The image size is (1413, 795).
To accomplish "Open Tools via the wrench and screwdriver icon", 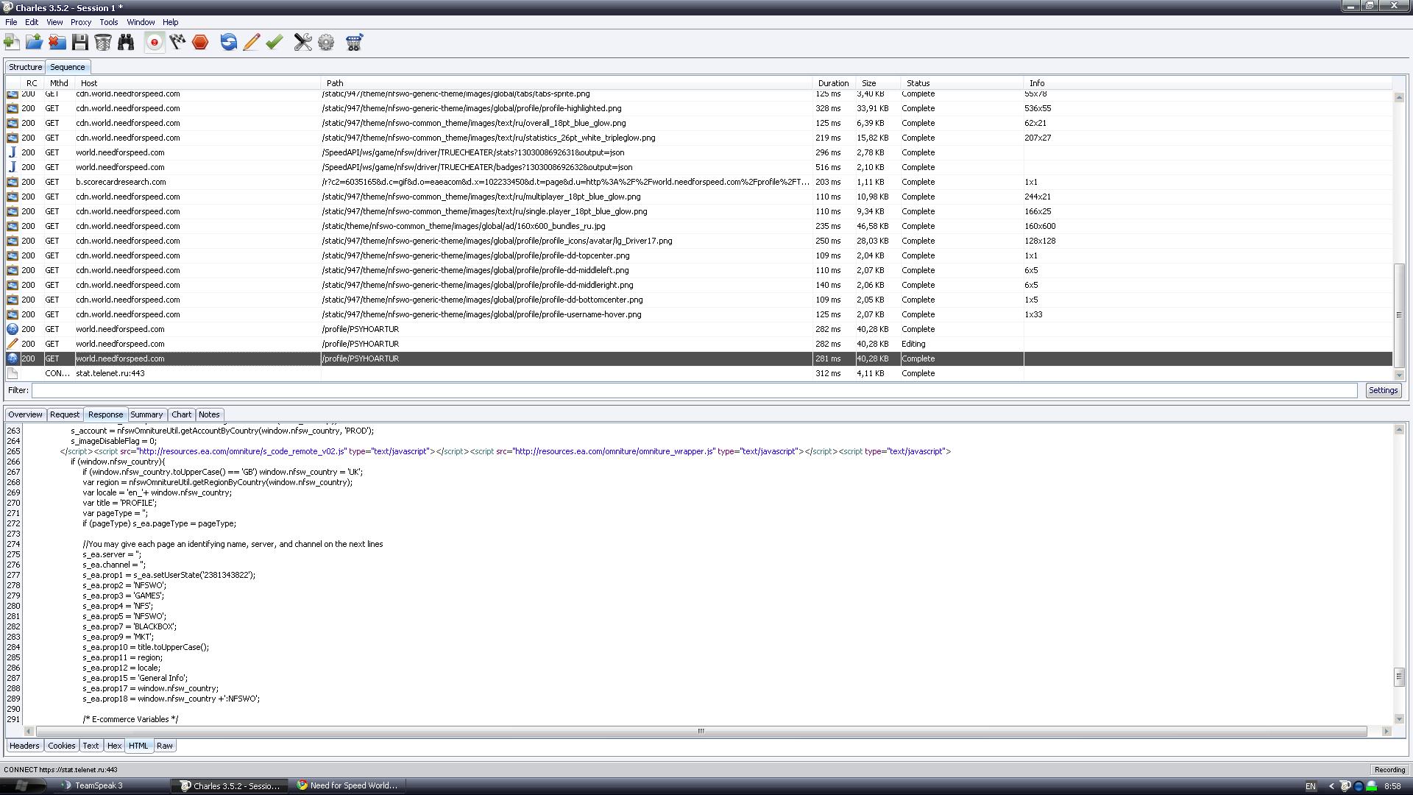I will tap(303, 42).
